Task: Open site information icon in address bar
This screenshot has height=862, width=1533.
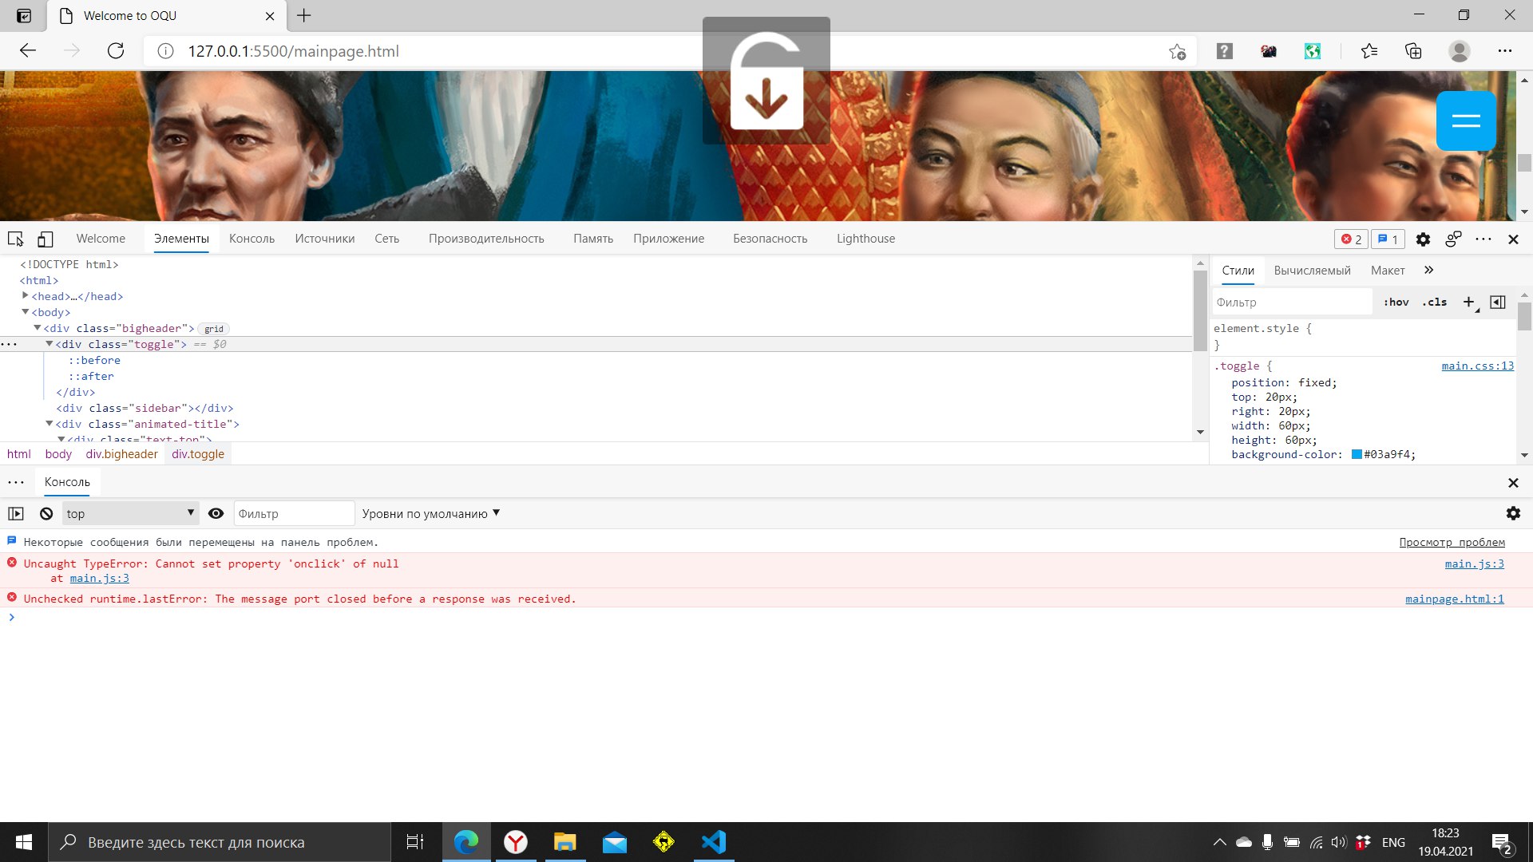Action: pyautogui.click(x=165, y=51)
